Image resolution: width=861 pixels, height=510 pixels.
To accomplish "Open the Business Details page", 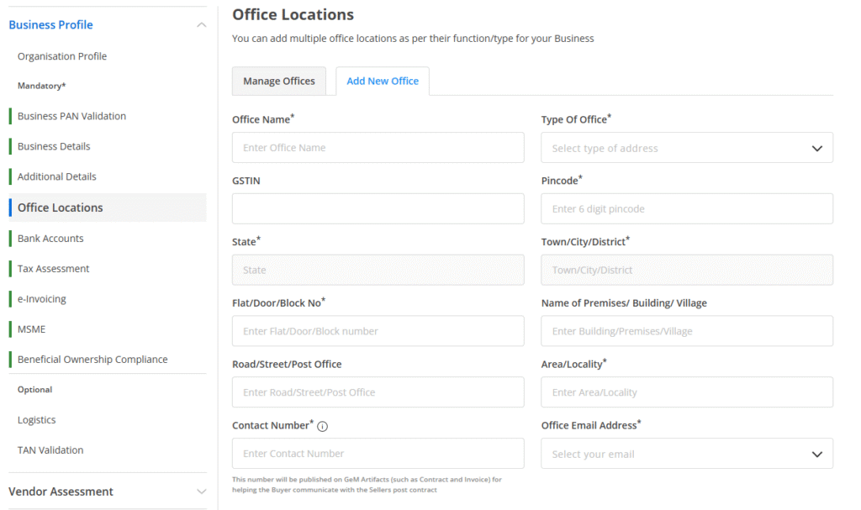I will tap(54, 146).
